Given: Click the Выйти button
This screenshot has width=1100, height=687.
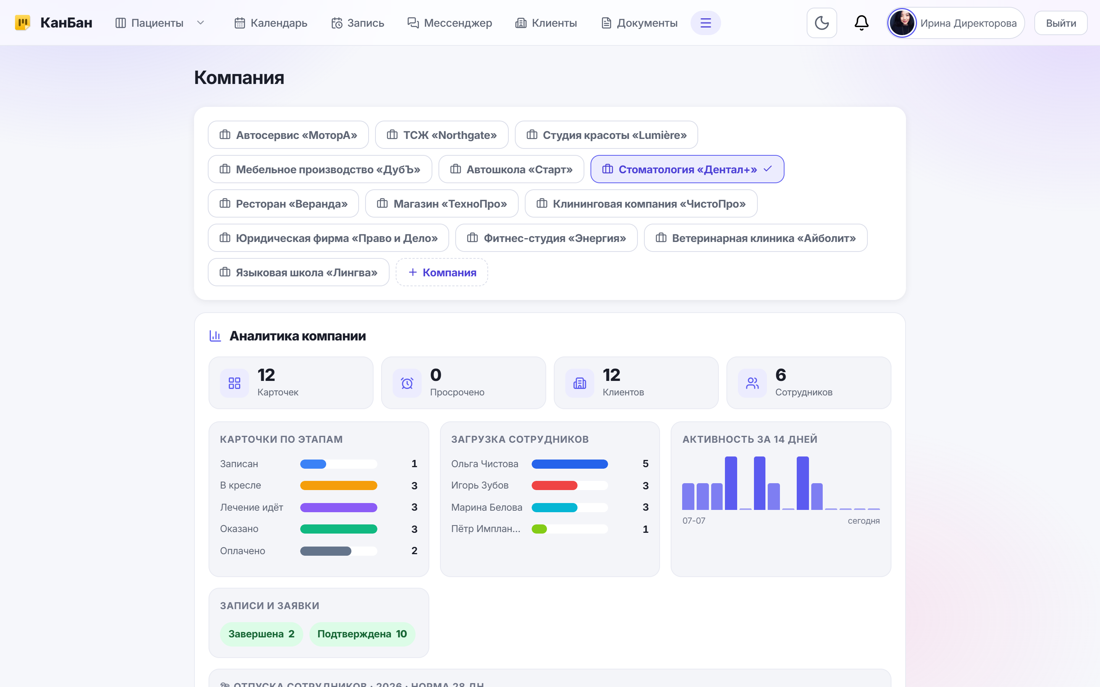Looking at the screenshot, I should tap(1060, 23).
